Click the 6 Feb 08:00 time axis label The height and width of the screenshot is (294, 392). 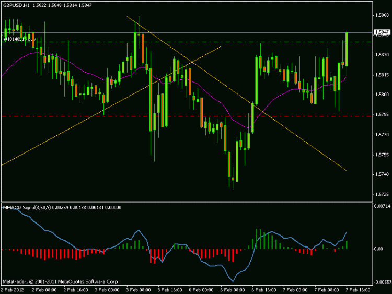point(232,290)
